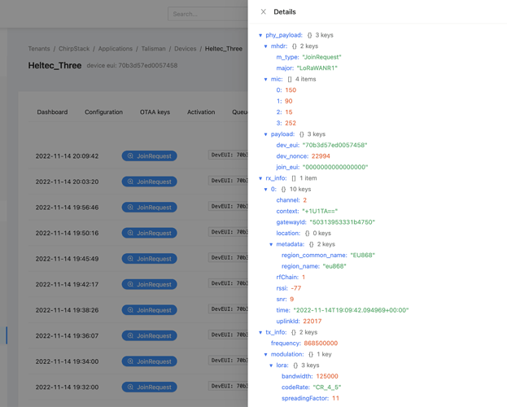Open JoinRequest frame from 19:42:17
Image resolution: width=507 pixels, height=407 pixels.
pos(150,284)
